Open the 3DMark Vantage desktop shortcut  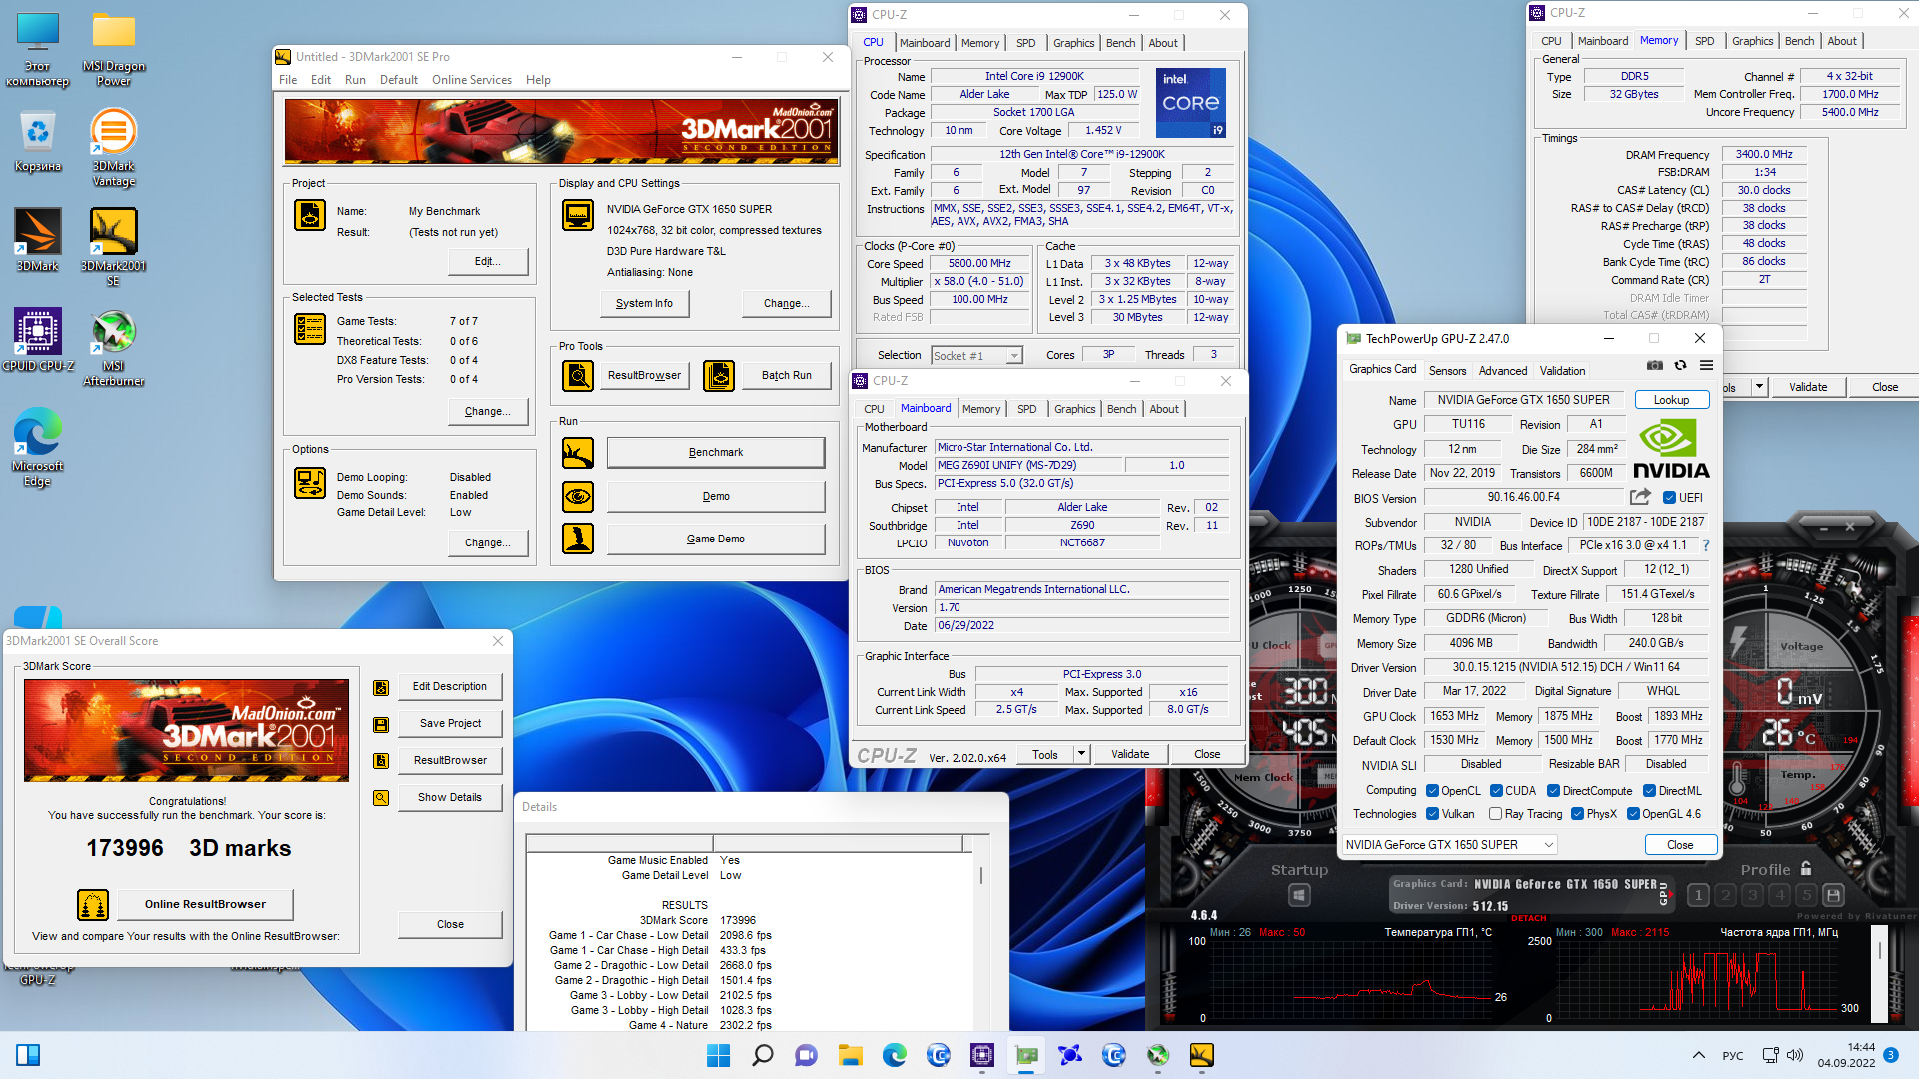[113, 148]
